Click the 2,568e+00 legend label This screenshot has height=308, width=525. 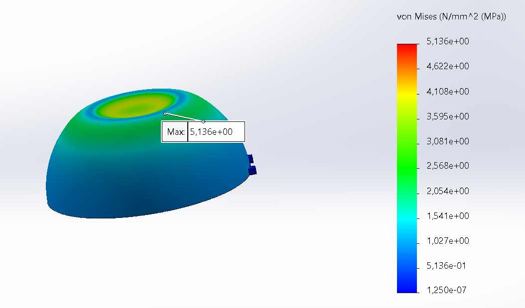[x=448, y=166]
